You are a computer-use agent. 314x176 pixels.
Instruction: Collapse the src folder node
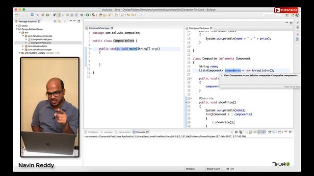click(x=20, y=33)
